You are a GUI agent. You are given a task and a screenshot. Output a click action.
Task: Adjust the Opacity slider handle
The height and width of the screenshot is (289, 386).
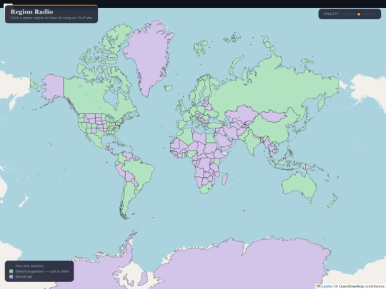(x=359, y=14)
